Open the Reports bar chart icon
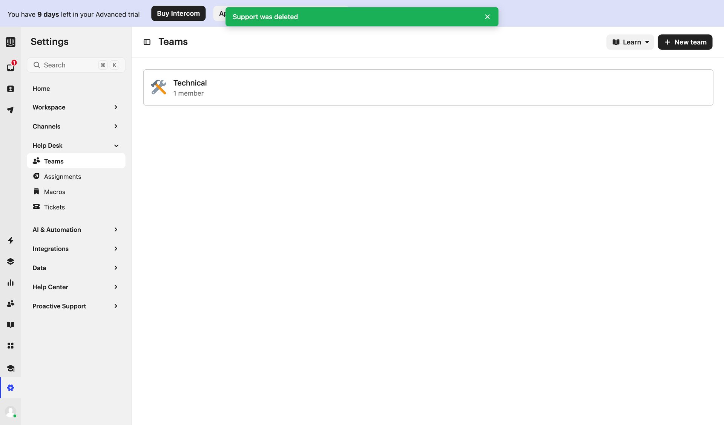This screenshot has width=724, height=425. [x=10, y=283]
